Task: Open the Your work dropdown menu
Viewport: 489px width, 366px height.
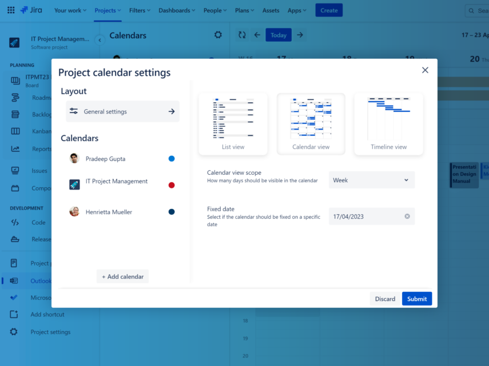Action: [x=70, y=10]
